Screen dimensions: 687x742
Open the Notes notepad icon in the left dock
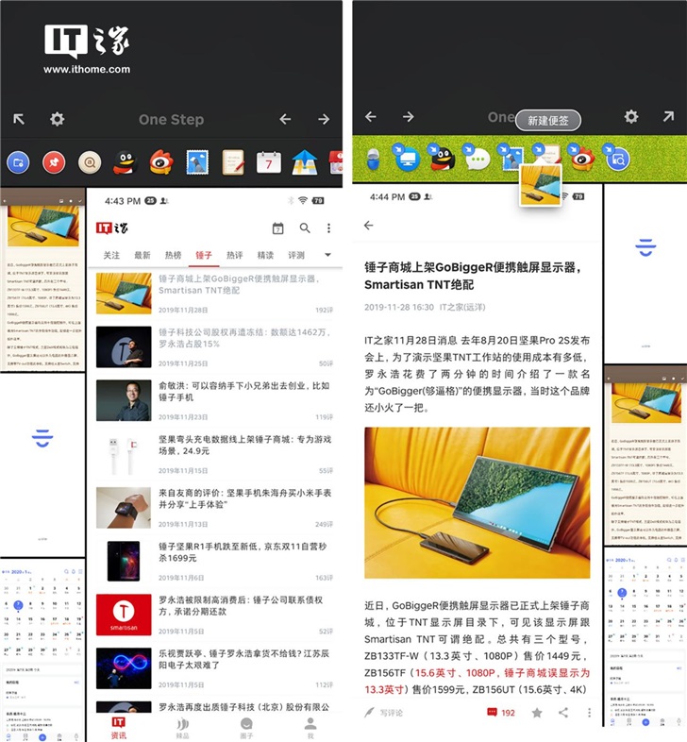[x=233, y=162]
